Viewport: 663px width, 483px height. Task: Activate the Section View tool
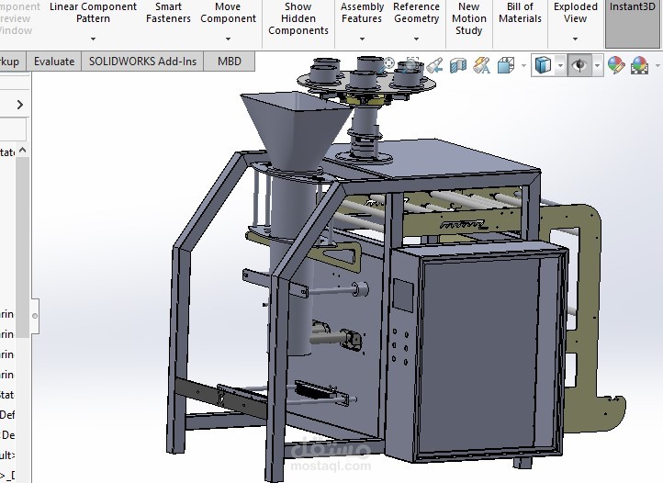[458, 65]
